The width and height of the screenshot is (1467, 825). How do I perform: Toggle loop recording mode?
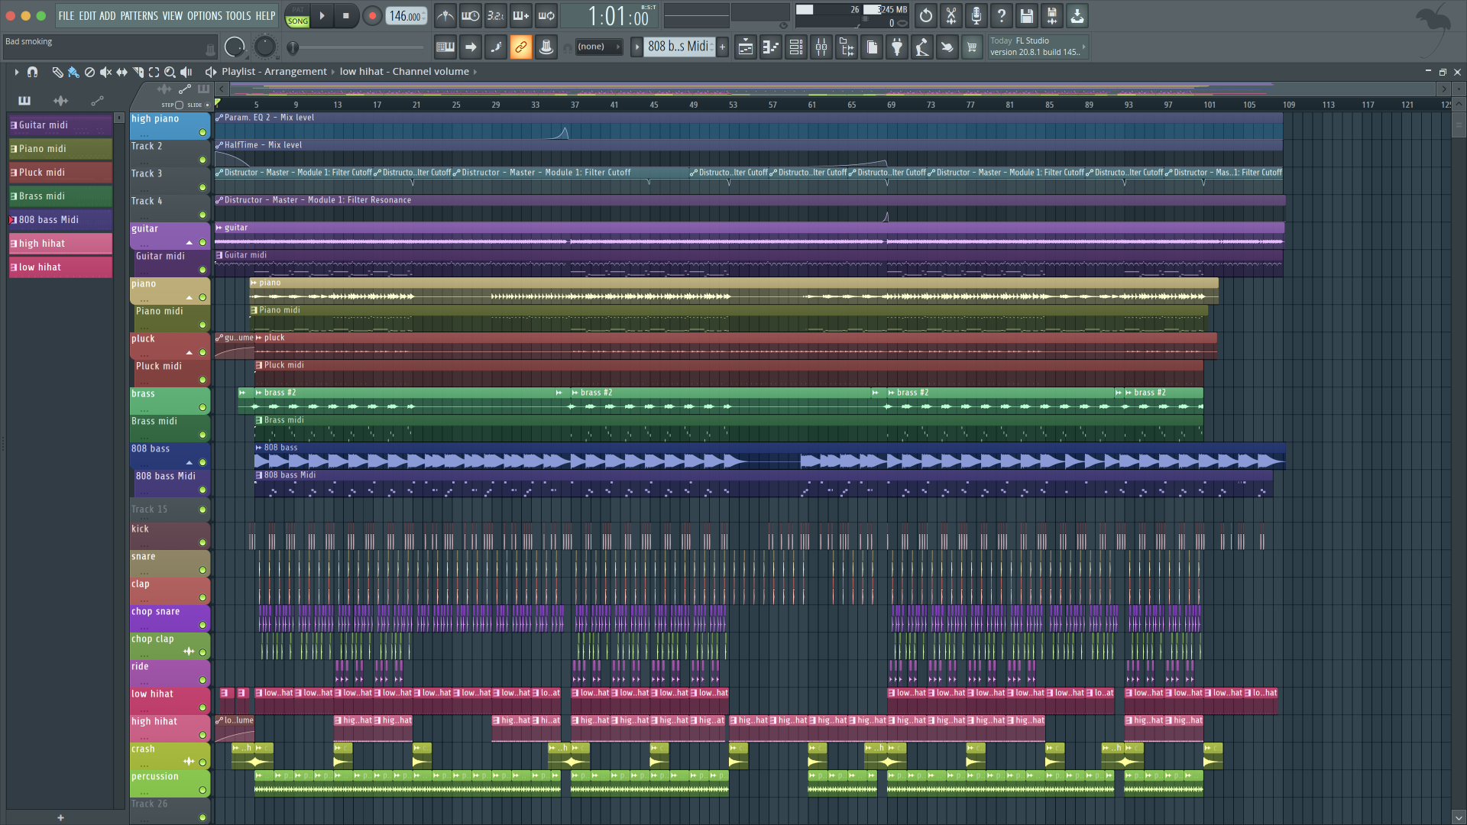tap(546, 15)
